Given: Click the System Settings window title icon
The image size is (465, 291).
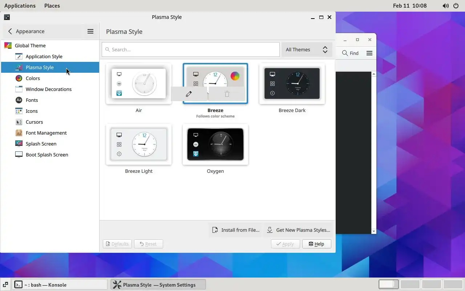Looking at the screenshot, I should (7, 17).
